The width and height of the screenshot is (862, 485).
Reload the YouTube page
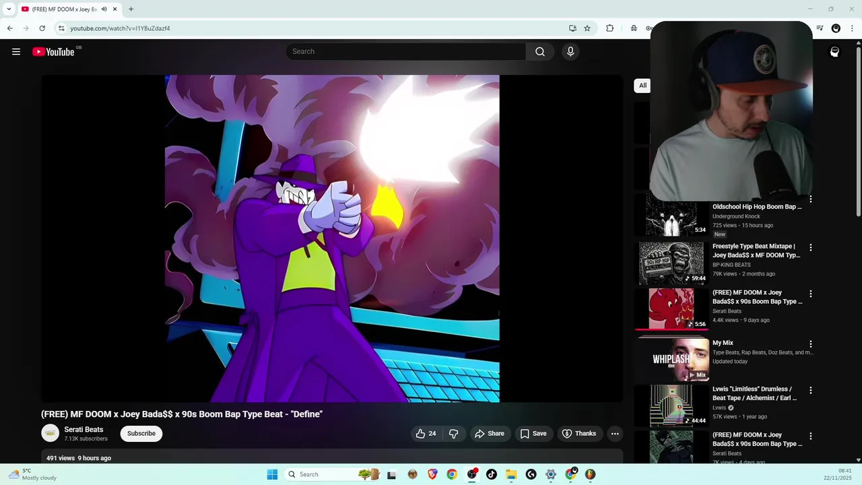(x=42, y=28)
